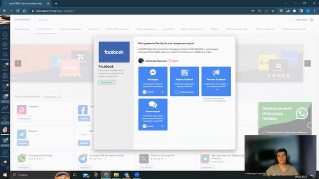Open the Chats and messengers tab
Image resolution: width=319 pixels, height=179 pixels.
tap(70, 29)
